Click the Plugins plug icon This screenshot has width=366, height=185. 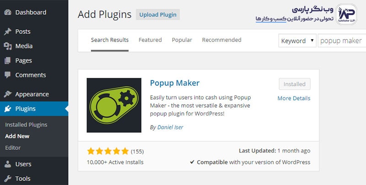click(x=7, y=109)
